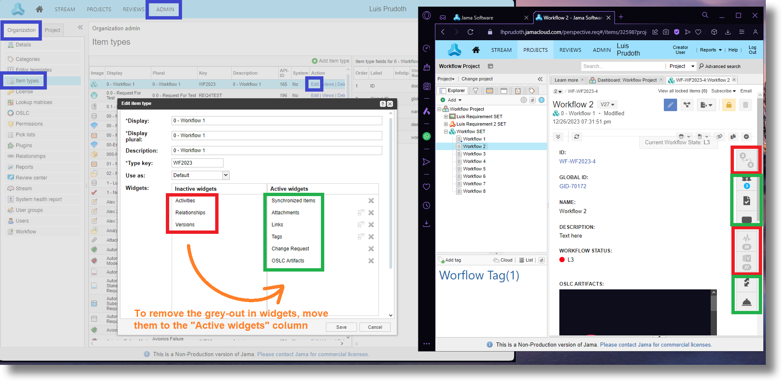Open the Project search scope dropdown
The image size is (782, 381).
(682, 66)
